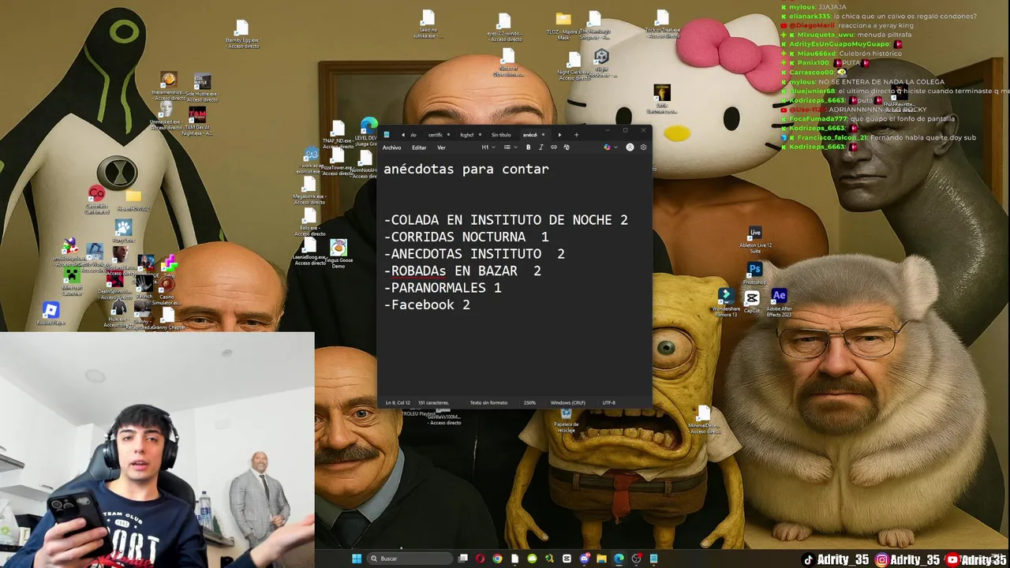Viewport: 1010px width, 568px height.
Task: Open Microsoft Edge from taskbar
Action: (619, 559)
